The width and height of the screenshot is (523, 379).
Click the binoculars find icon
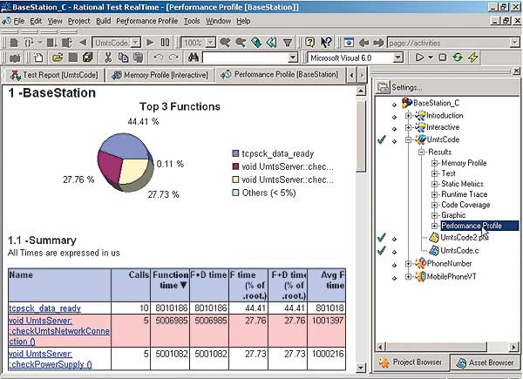(x=194, y=58)
